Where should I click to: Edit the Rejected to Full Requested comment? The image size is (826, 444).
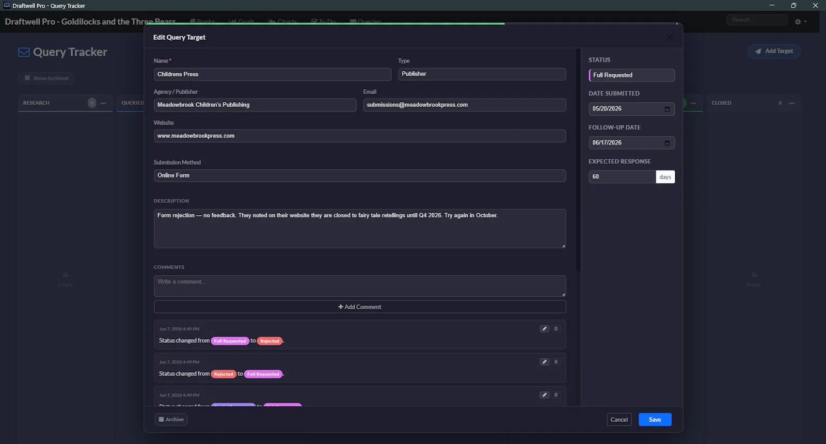(544, 362)
